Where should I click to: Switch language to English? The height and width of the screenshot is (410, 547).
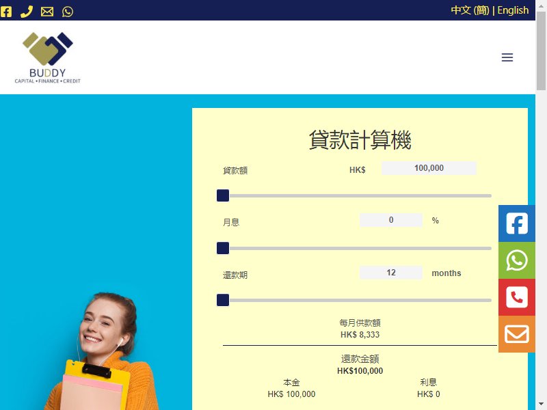click(x=513, y=10)
